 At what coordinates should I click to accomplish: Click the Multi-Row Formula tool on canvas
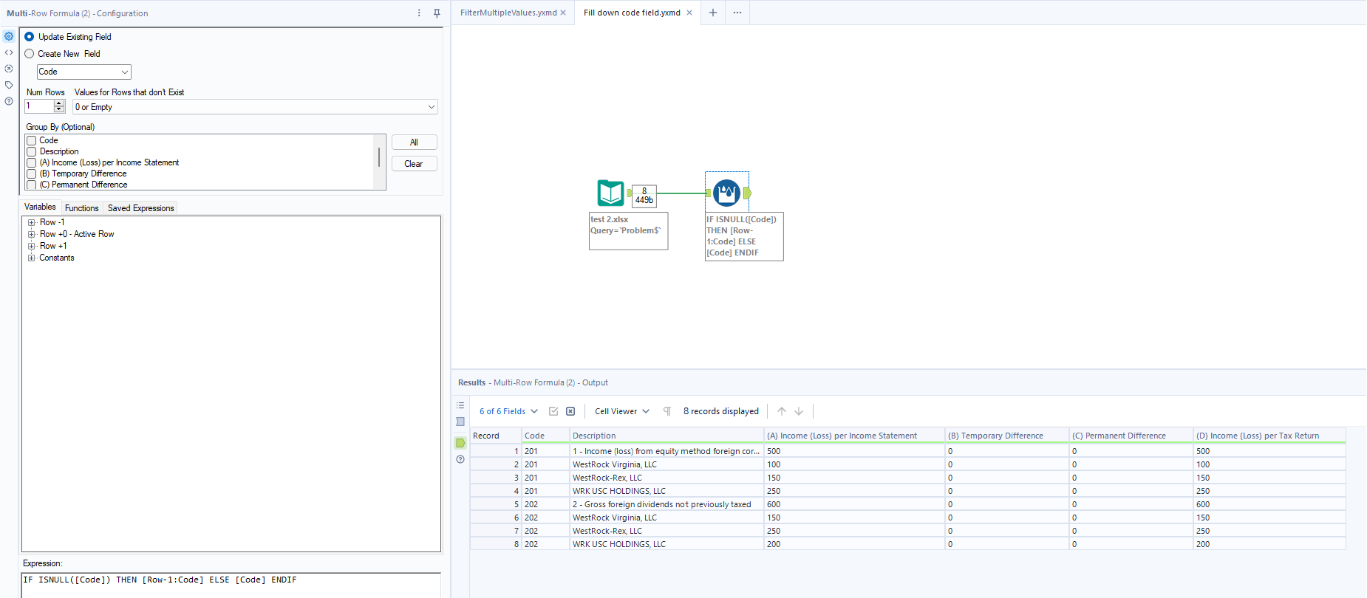(x=726, y=193)
